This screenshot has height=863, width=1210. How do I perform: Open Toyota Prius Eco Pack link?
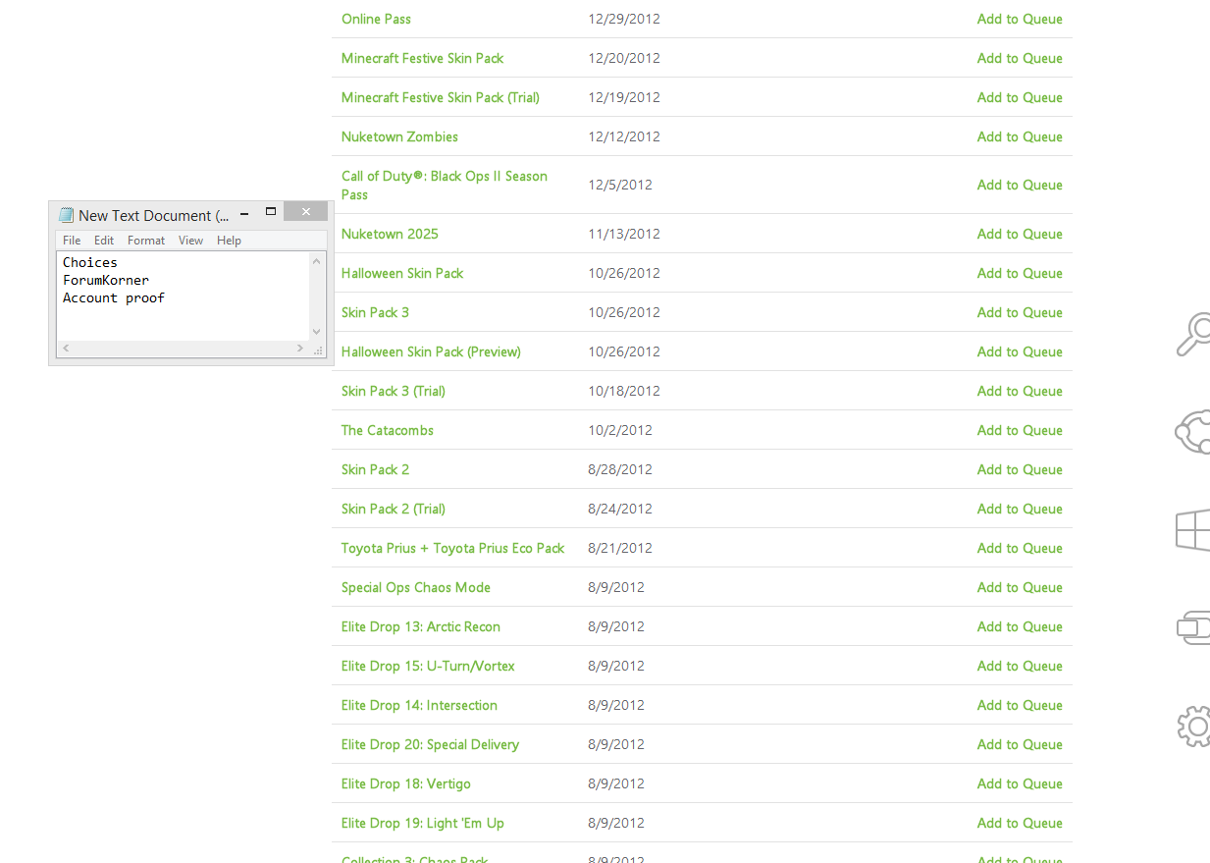(453, 548)
